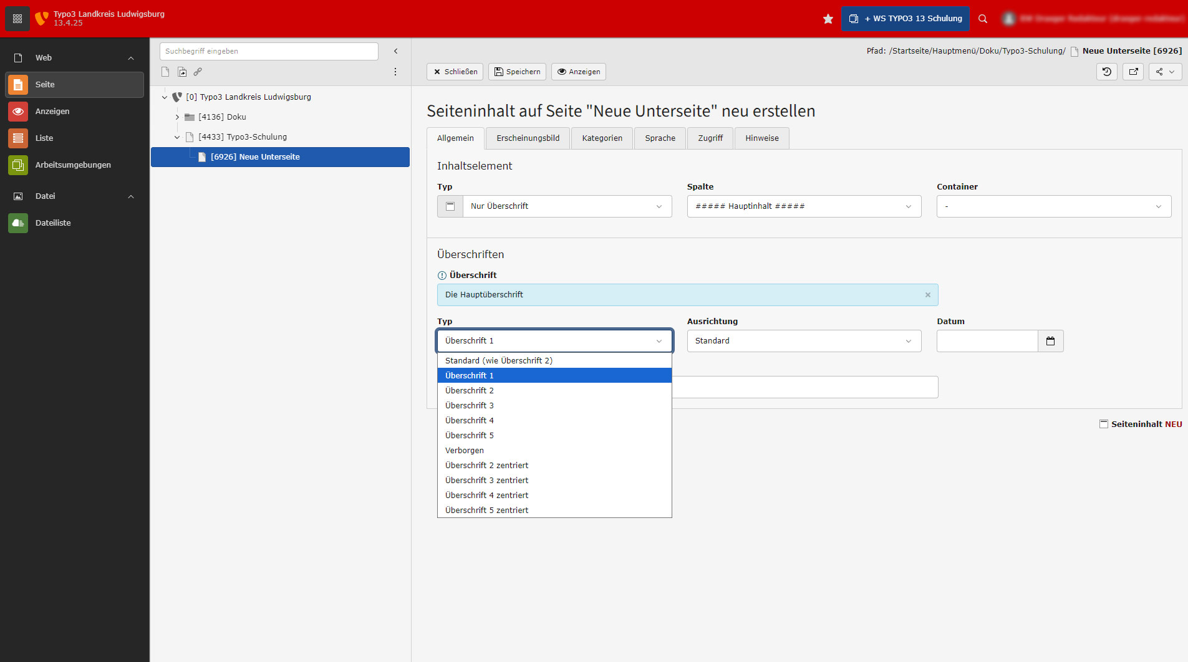Viewport: 1188px width, 662px height.
Task: Open the Liste module
Action: click(44, 138)
